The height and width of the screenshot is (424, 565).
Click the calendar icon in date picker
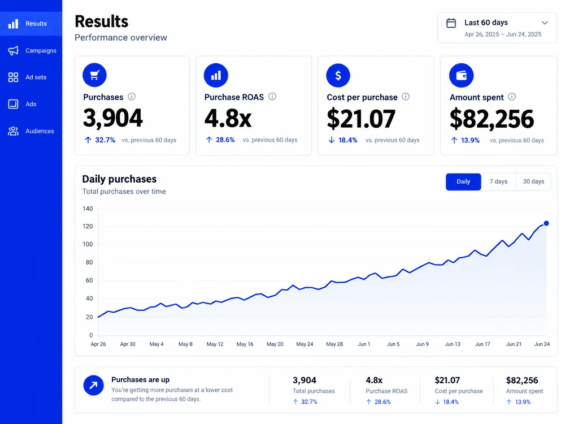click(451, 23)
